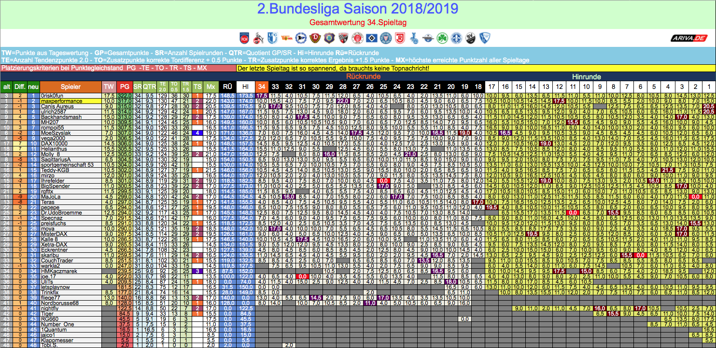Click the 1. FC Köln goat logo
716x348 pixels.
tap(258, 38)
